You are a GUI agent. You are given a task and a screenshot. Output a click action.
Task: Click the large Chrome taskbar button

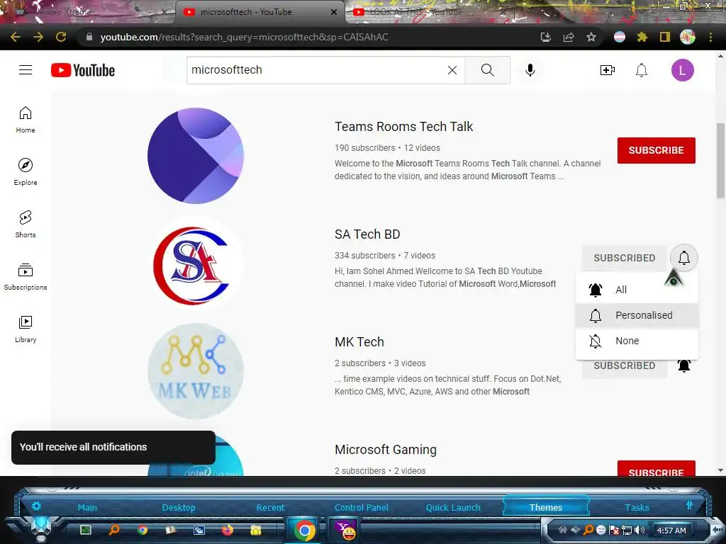coord(304,530)
